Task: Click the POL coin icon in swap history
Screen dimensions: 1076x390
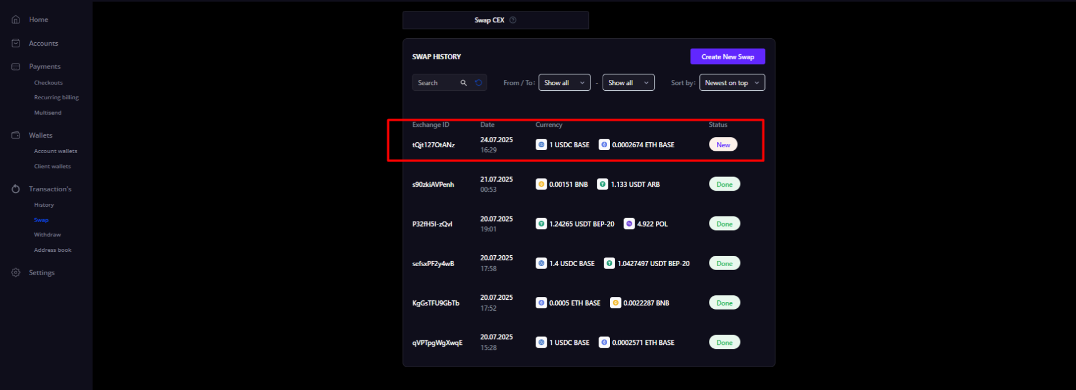Action: tap(629, 224)
